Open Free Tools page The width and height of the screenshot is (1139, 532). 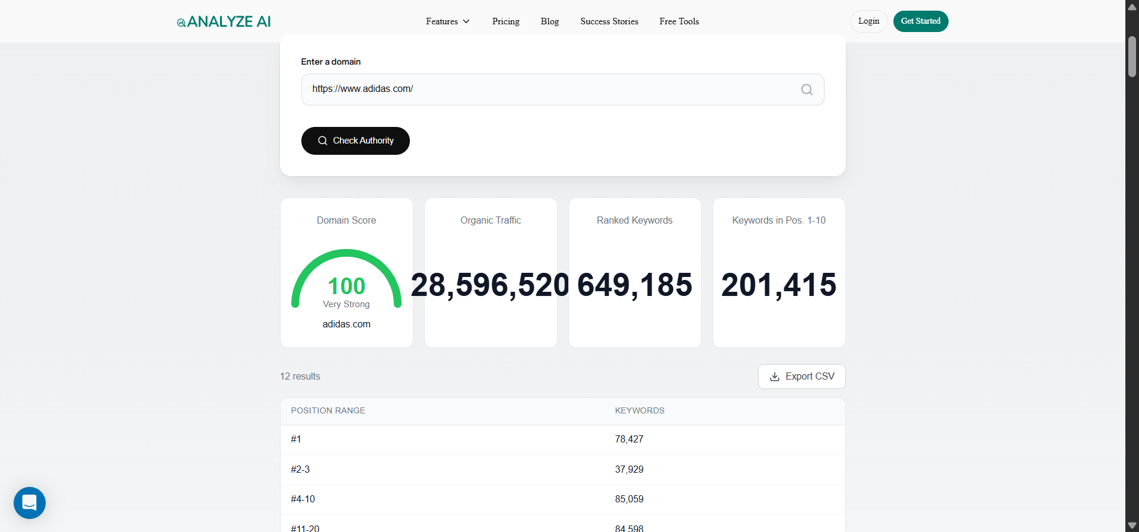coord(679,21)
